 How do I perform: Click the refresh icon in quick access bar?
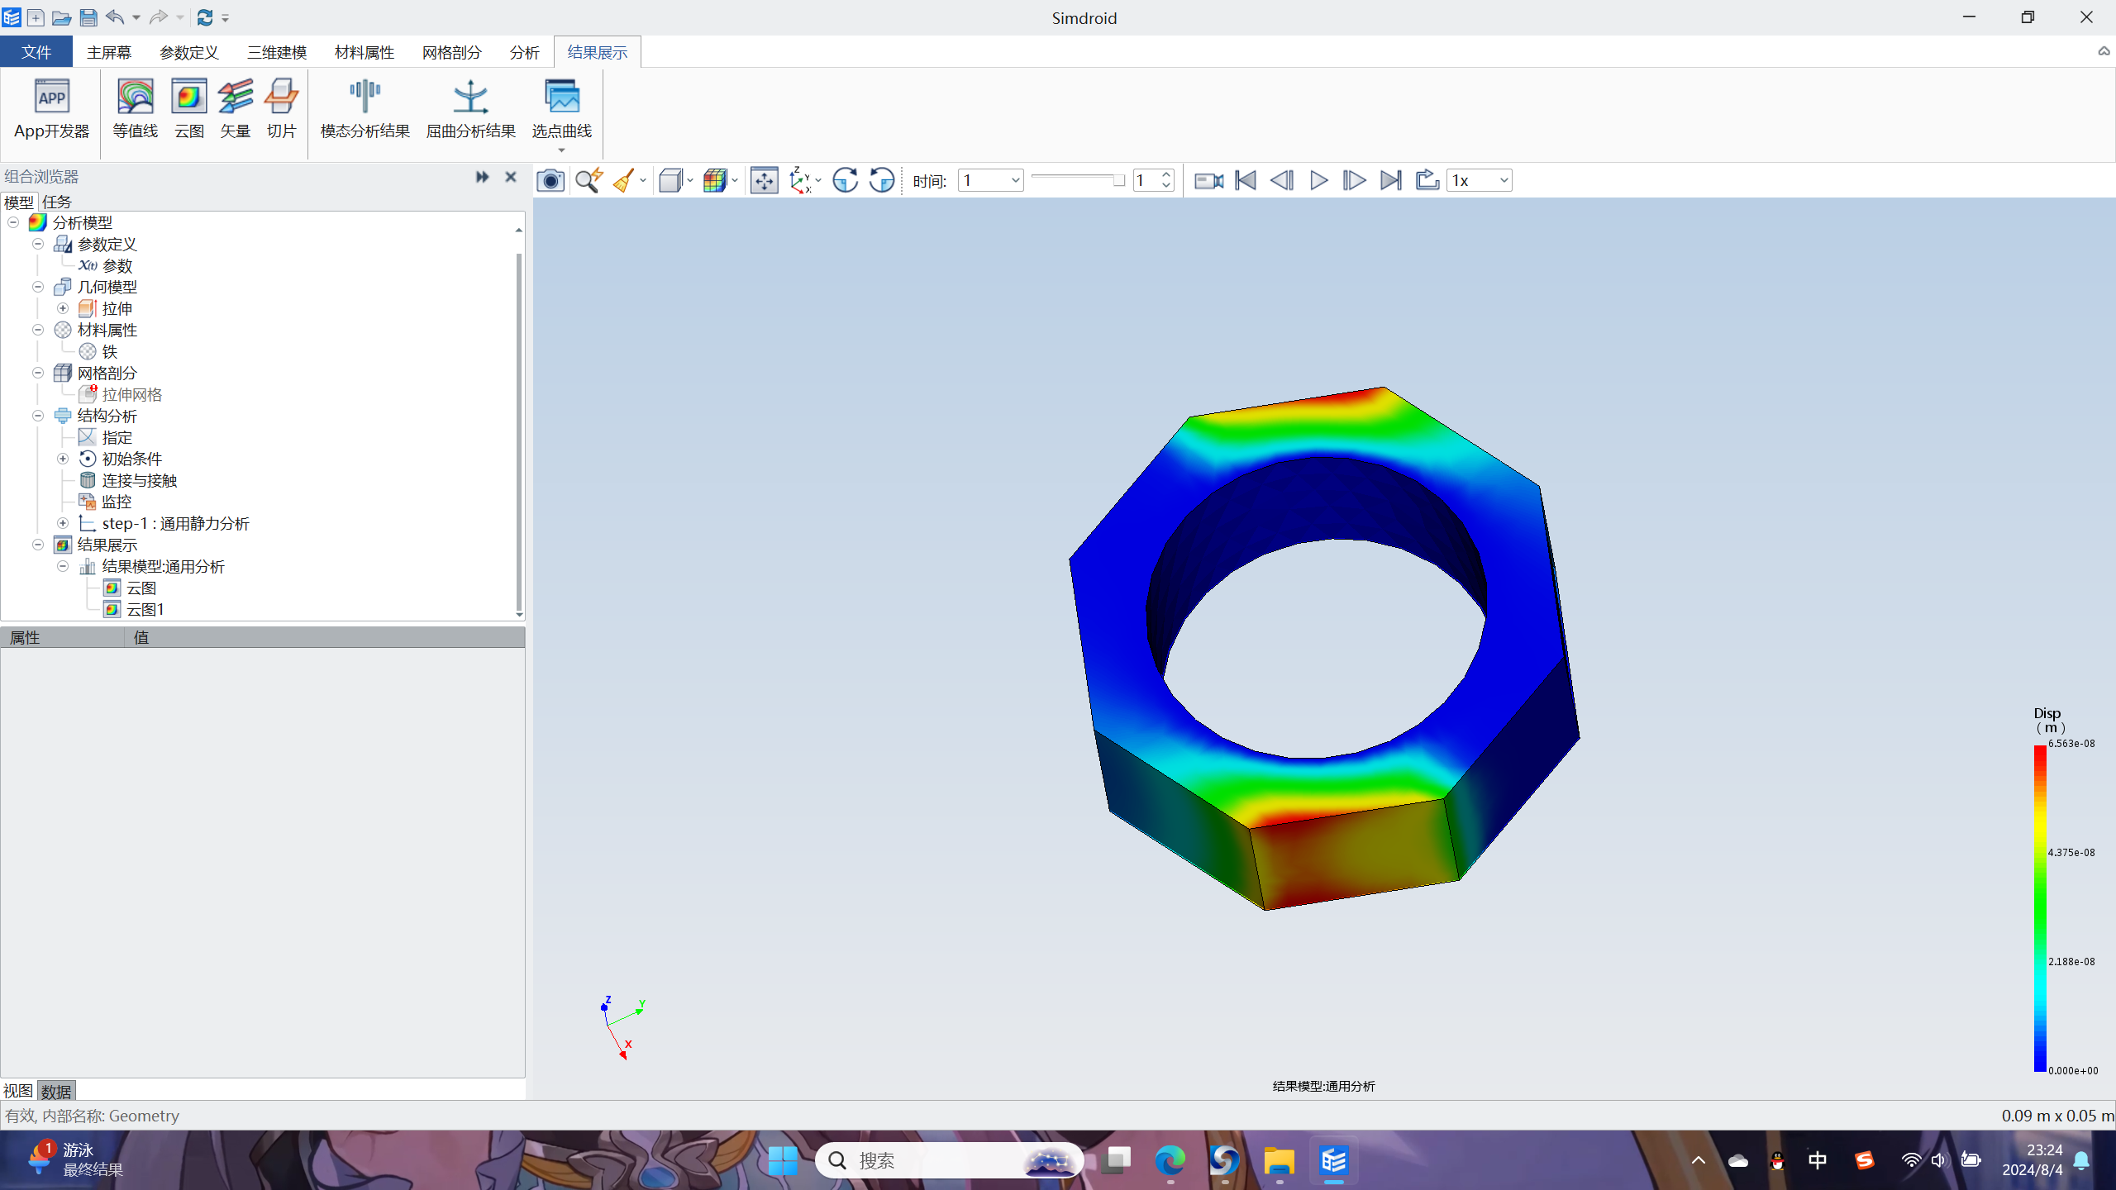(x=205, y=17)
